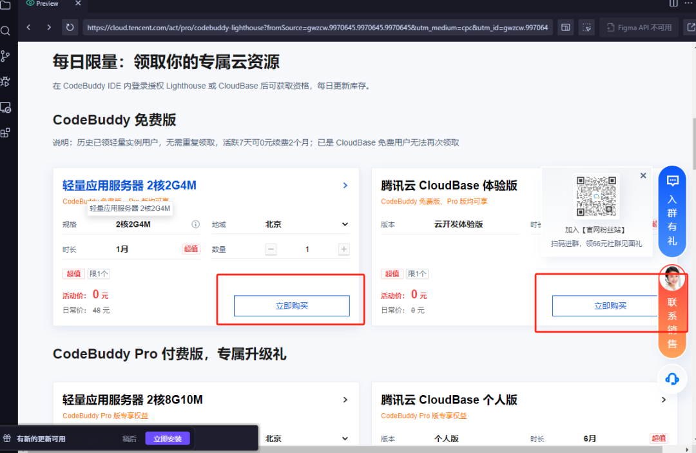The height and width of the screenshot is (453, 696).
Task: Click the 云开发体验版 version value
Action: [x=459, y=224]
